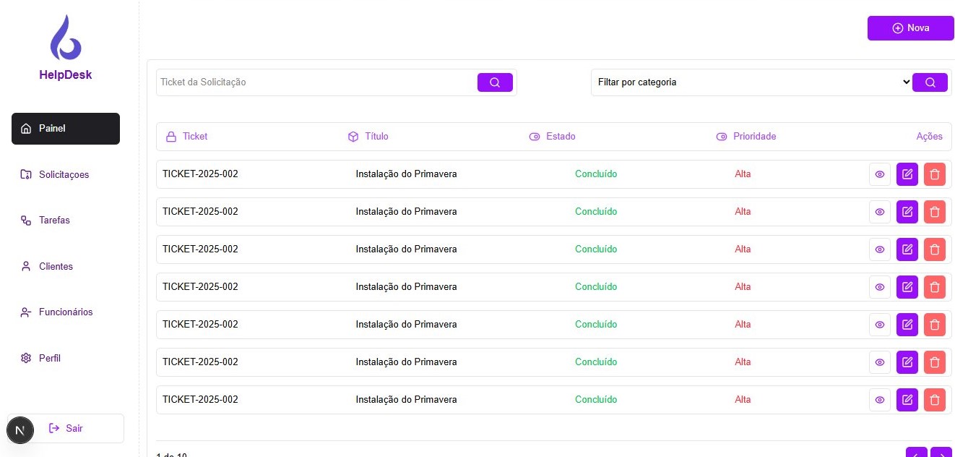This screenshot has width=955, height=457.
Task: Focus the Ticket da Solicitação search field
Action: pos(316,82)
